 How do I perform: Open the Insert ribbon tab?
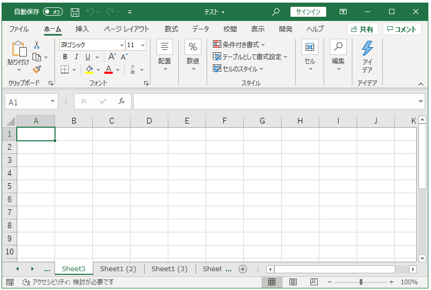82,29
